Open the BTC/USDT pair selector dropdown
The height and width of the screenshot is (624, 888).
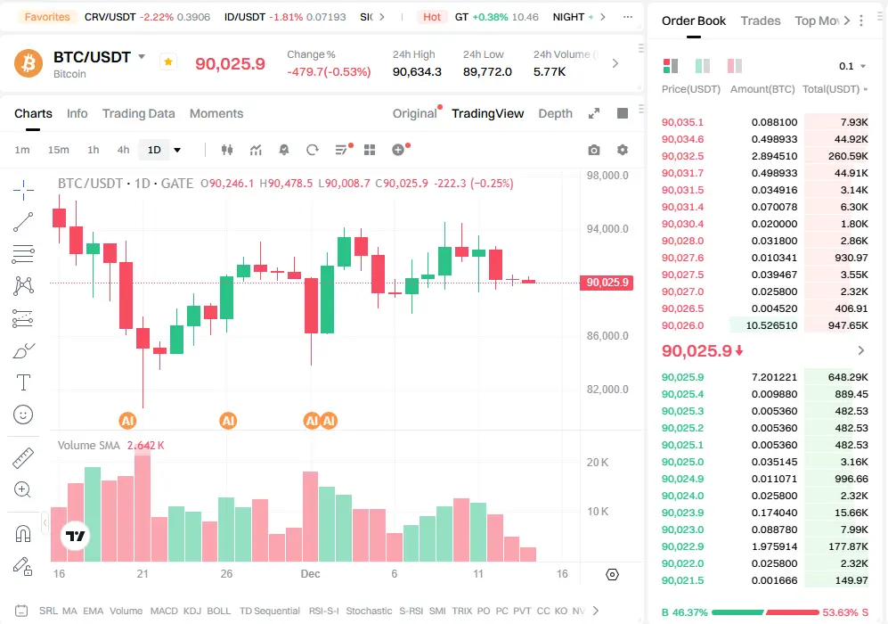142,57
